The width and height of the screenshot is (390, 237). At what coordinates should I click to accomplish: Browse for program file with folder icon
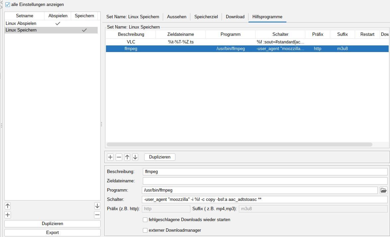point(383,190)
